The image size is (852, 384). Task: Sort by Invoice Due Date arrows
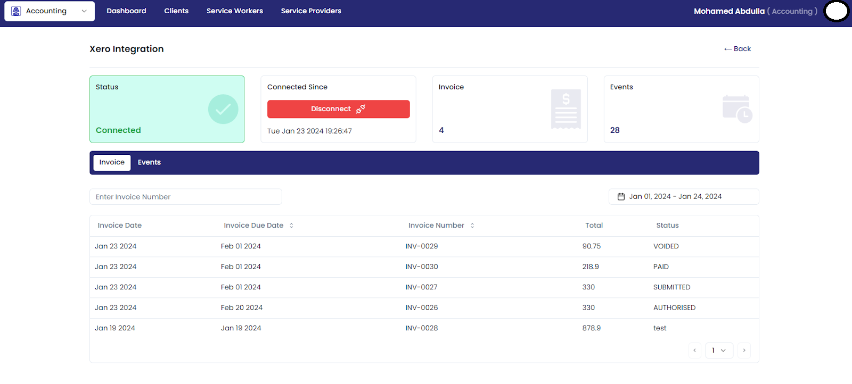[291, 226]
